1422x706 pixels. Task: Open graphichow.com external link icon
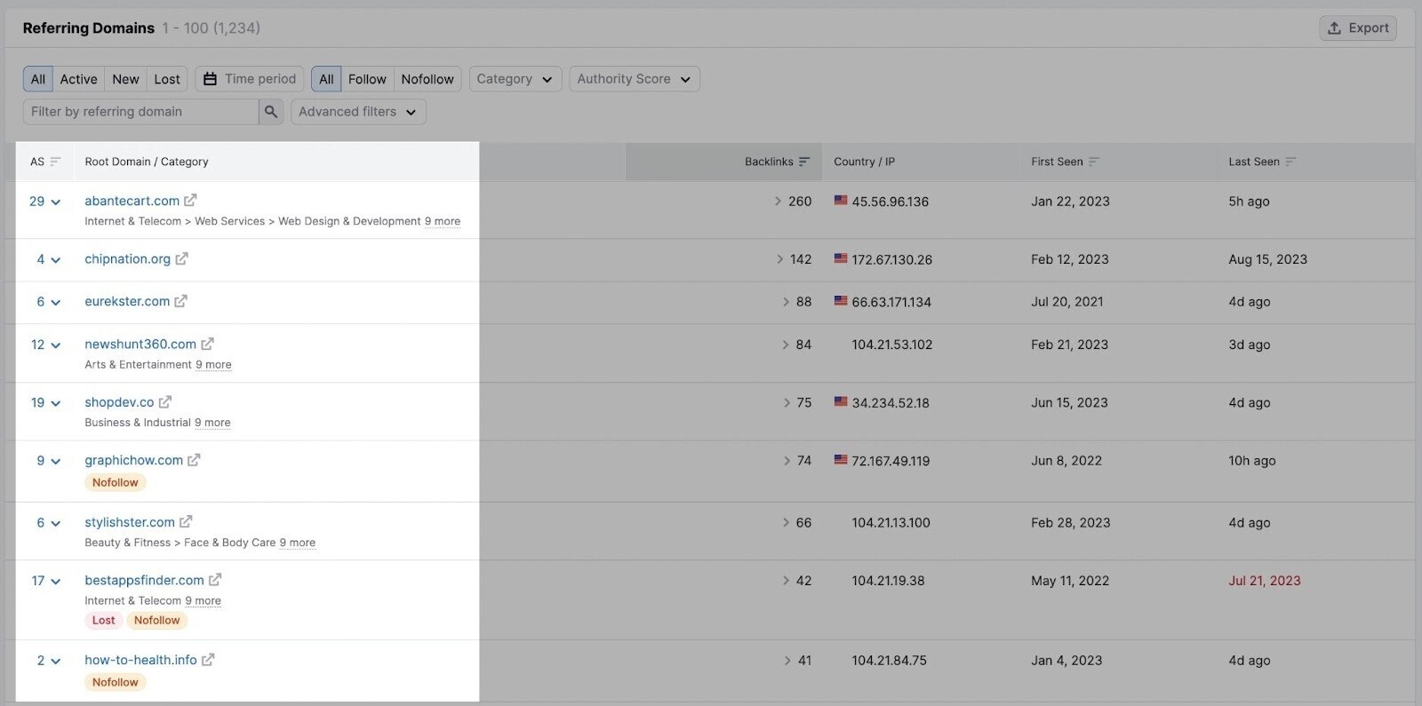(x=194, y=461)
